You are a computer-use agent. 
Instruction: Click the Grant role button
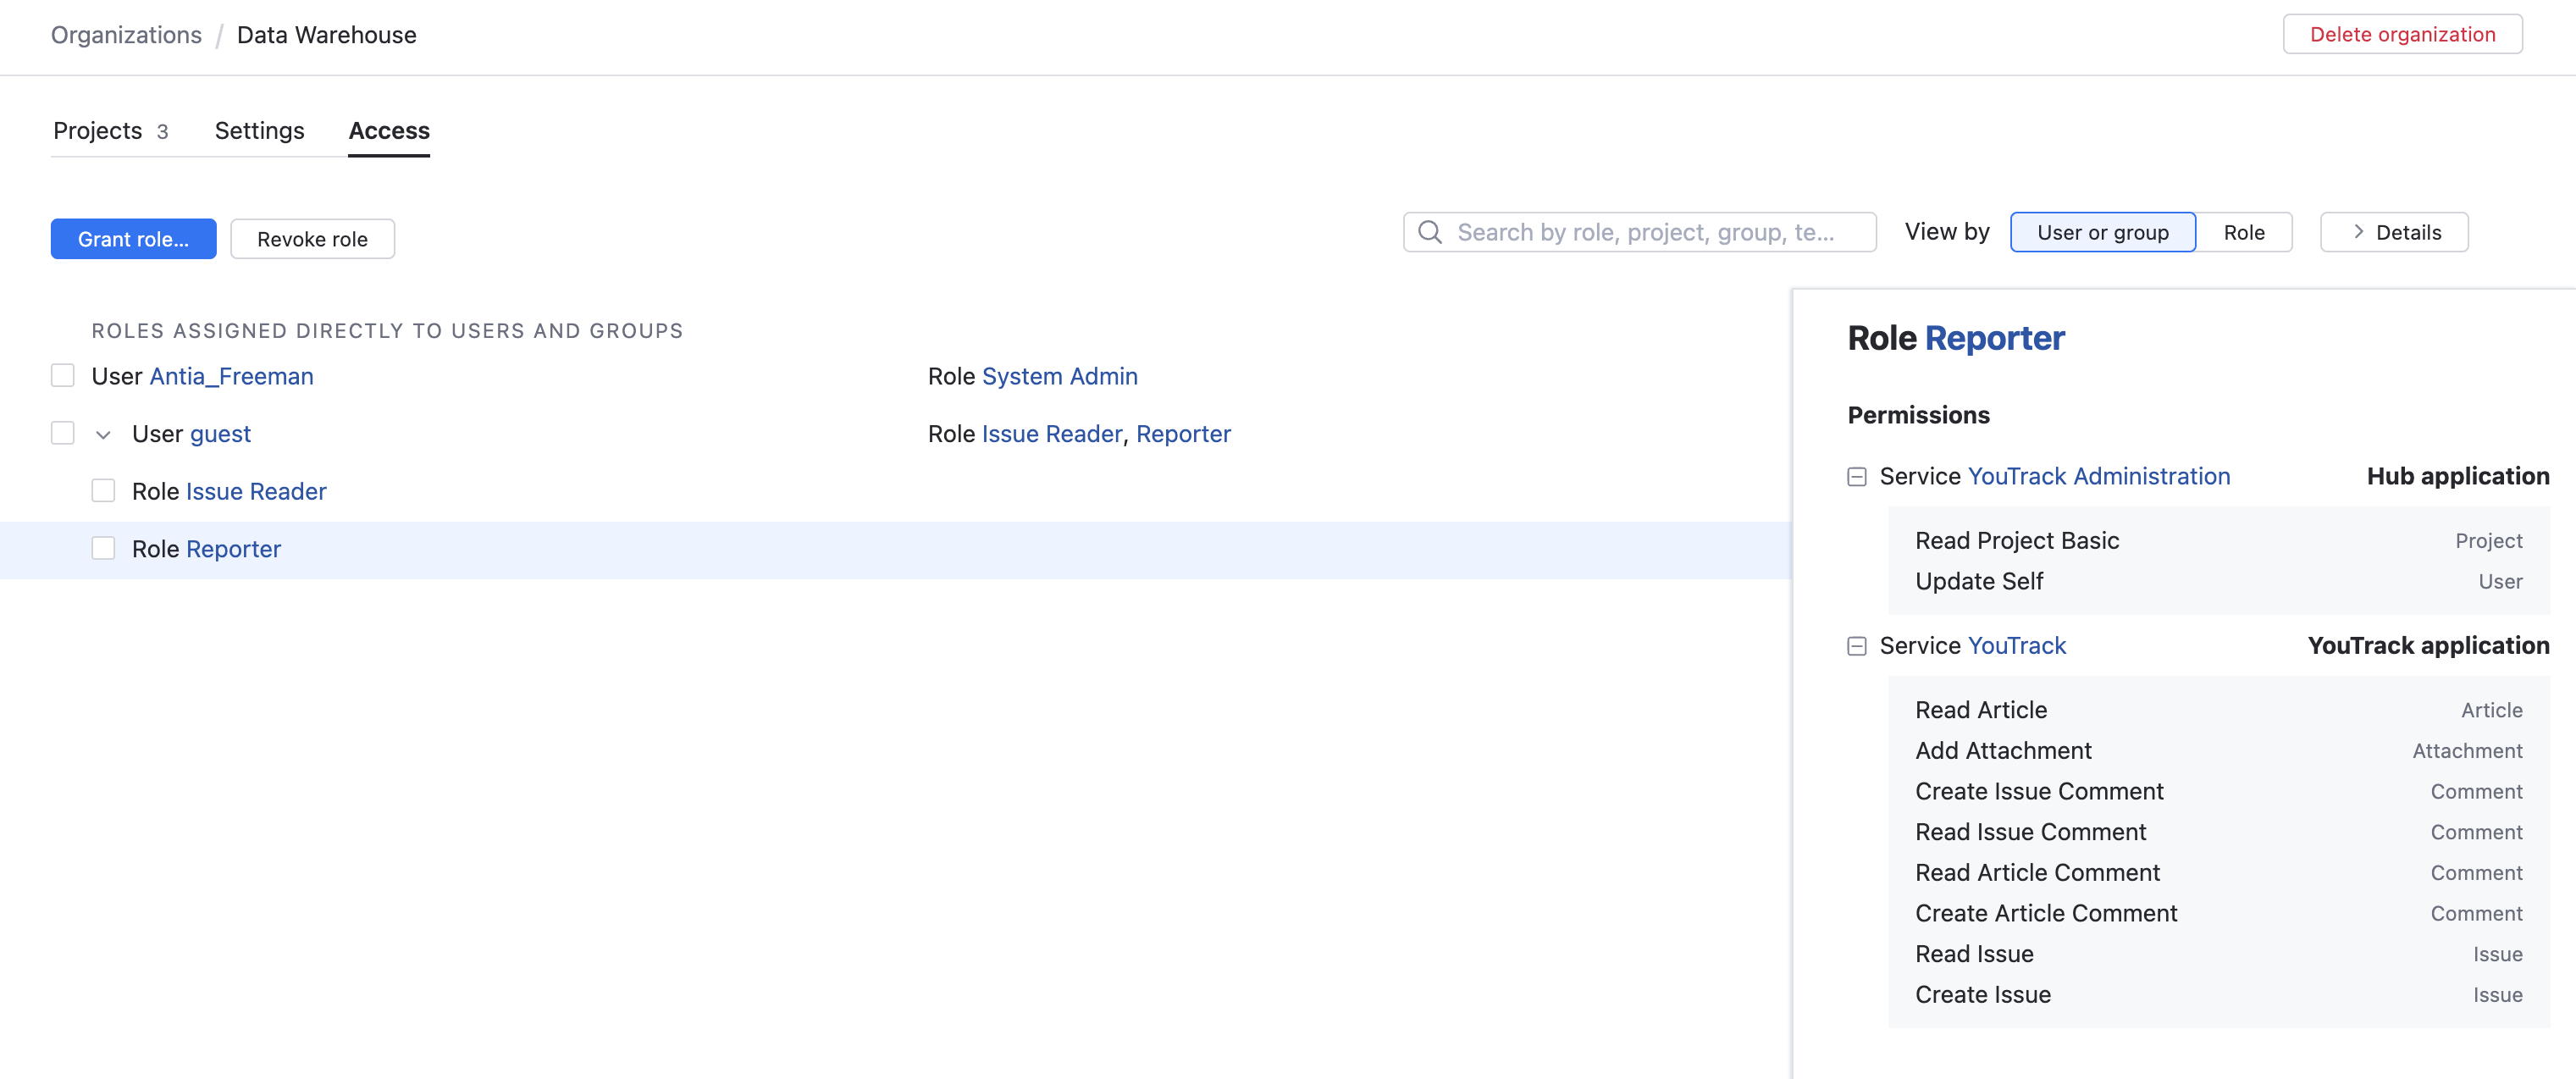[x=133, y=239]
